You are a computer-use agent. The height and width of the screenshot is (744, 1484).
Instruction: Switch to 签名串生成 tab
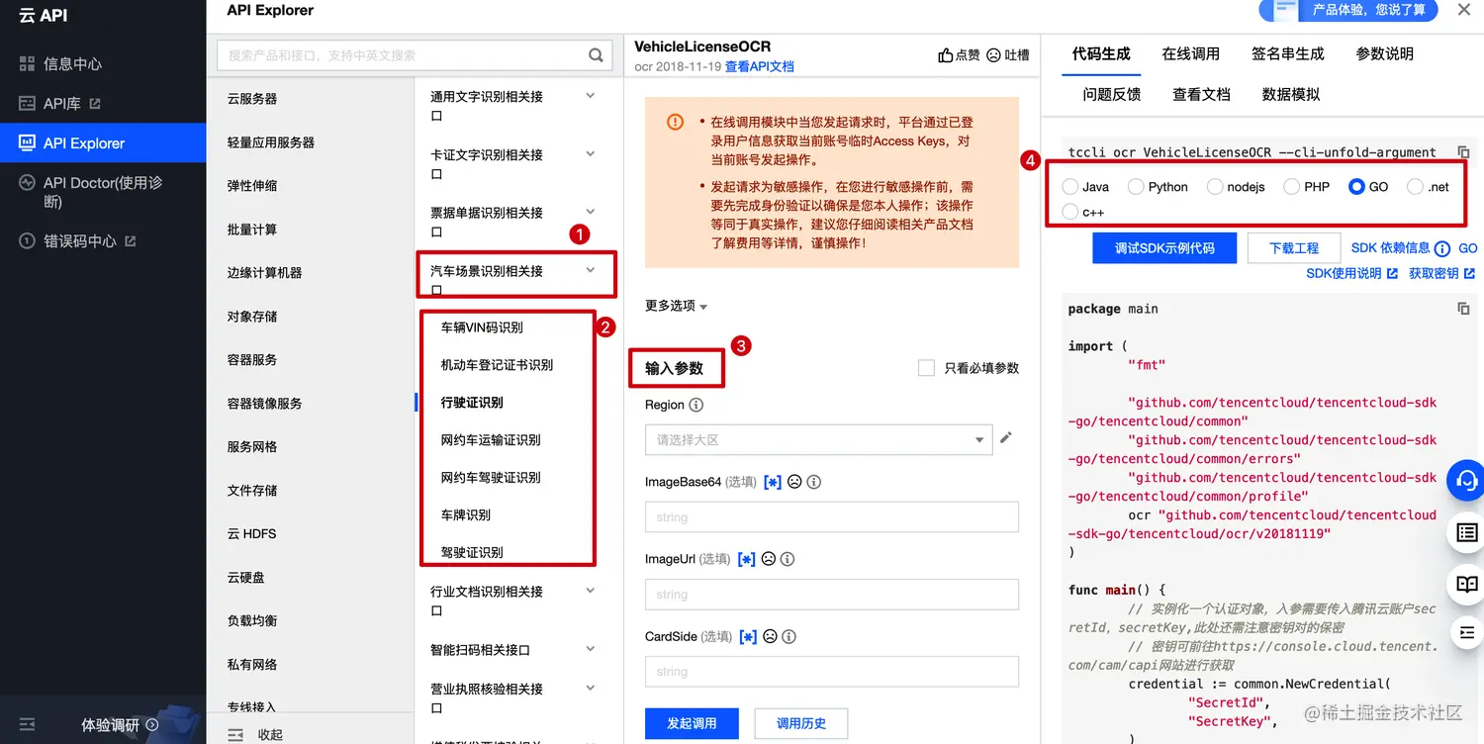point(1287,53)
